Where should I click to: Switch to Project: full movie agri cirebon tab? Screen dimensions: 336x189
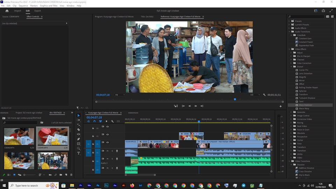click(29, 113)
